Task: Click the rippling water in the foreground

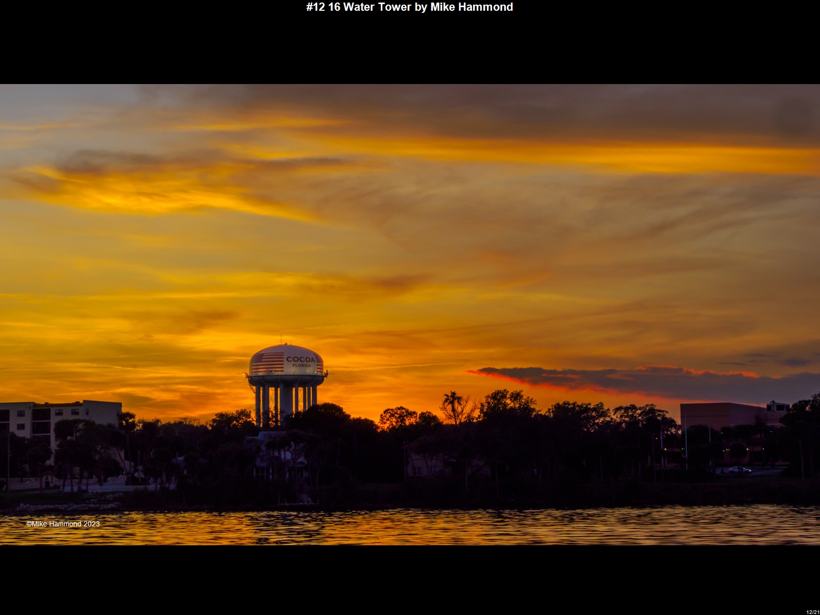Action: coord(410,527)
